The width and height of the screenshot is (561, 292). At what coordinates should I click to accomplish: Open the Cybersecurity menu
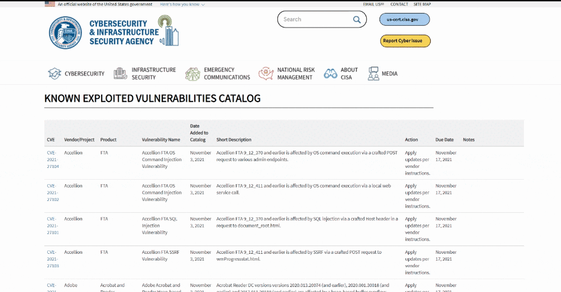click(84, 74)
